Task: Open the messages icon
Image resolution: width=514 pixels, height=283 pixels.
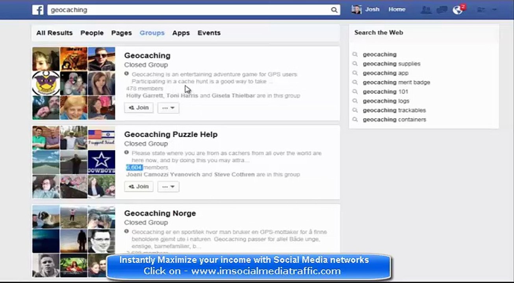Action: pos(442,10)
